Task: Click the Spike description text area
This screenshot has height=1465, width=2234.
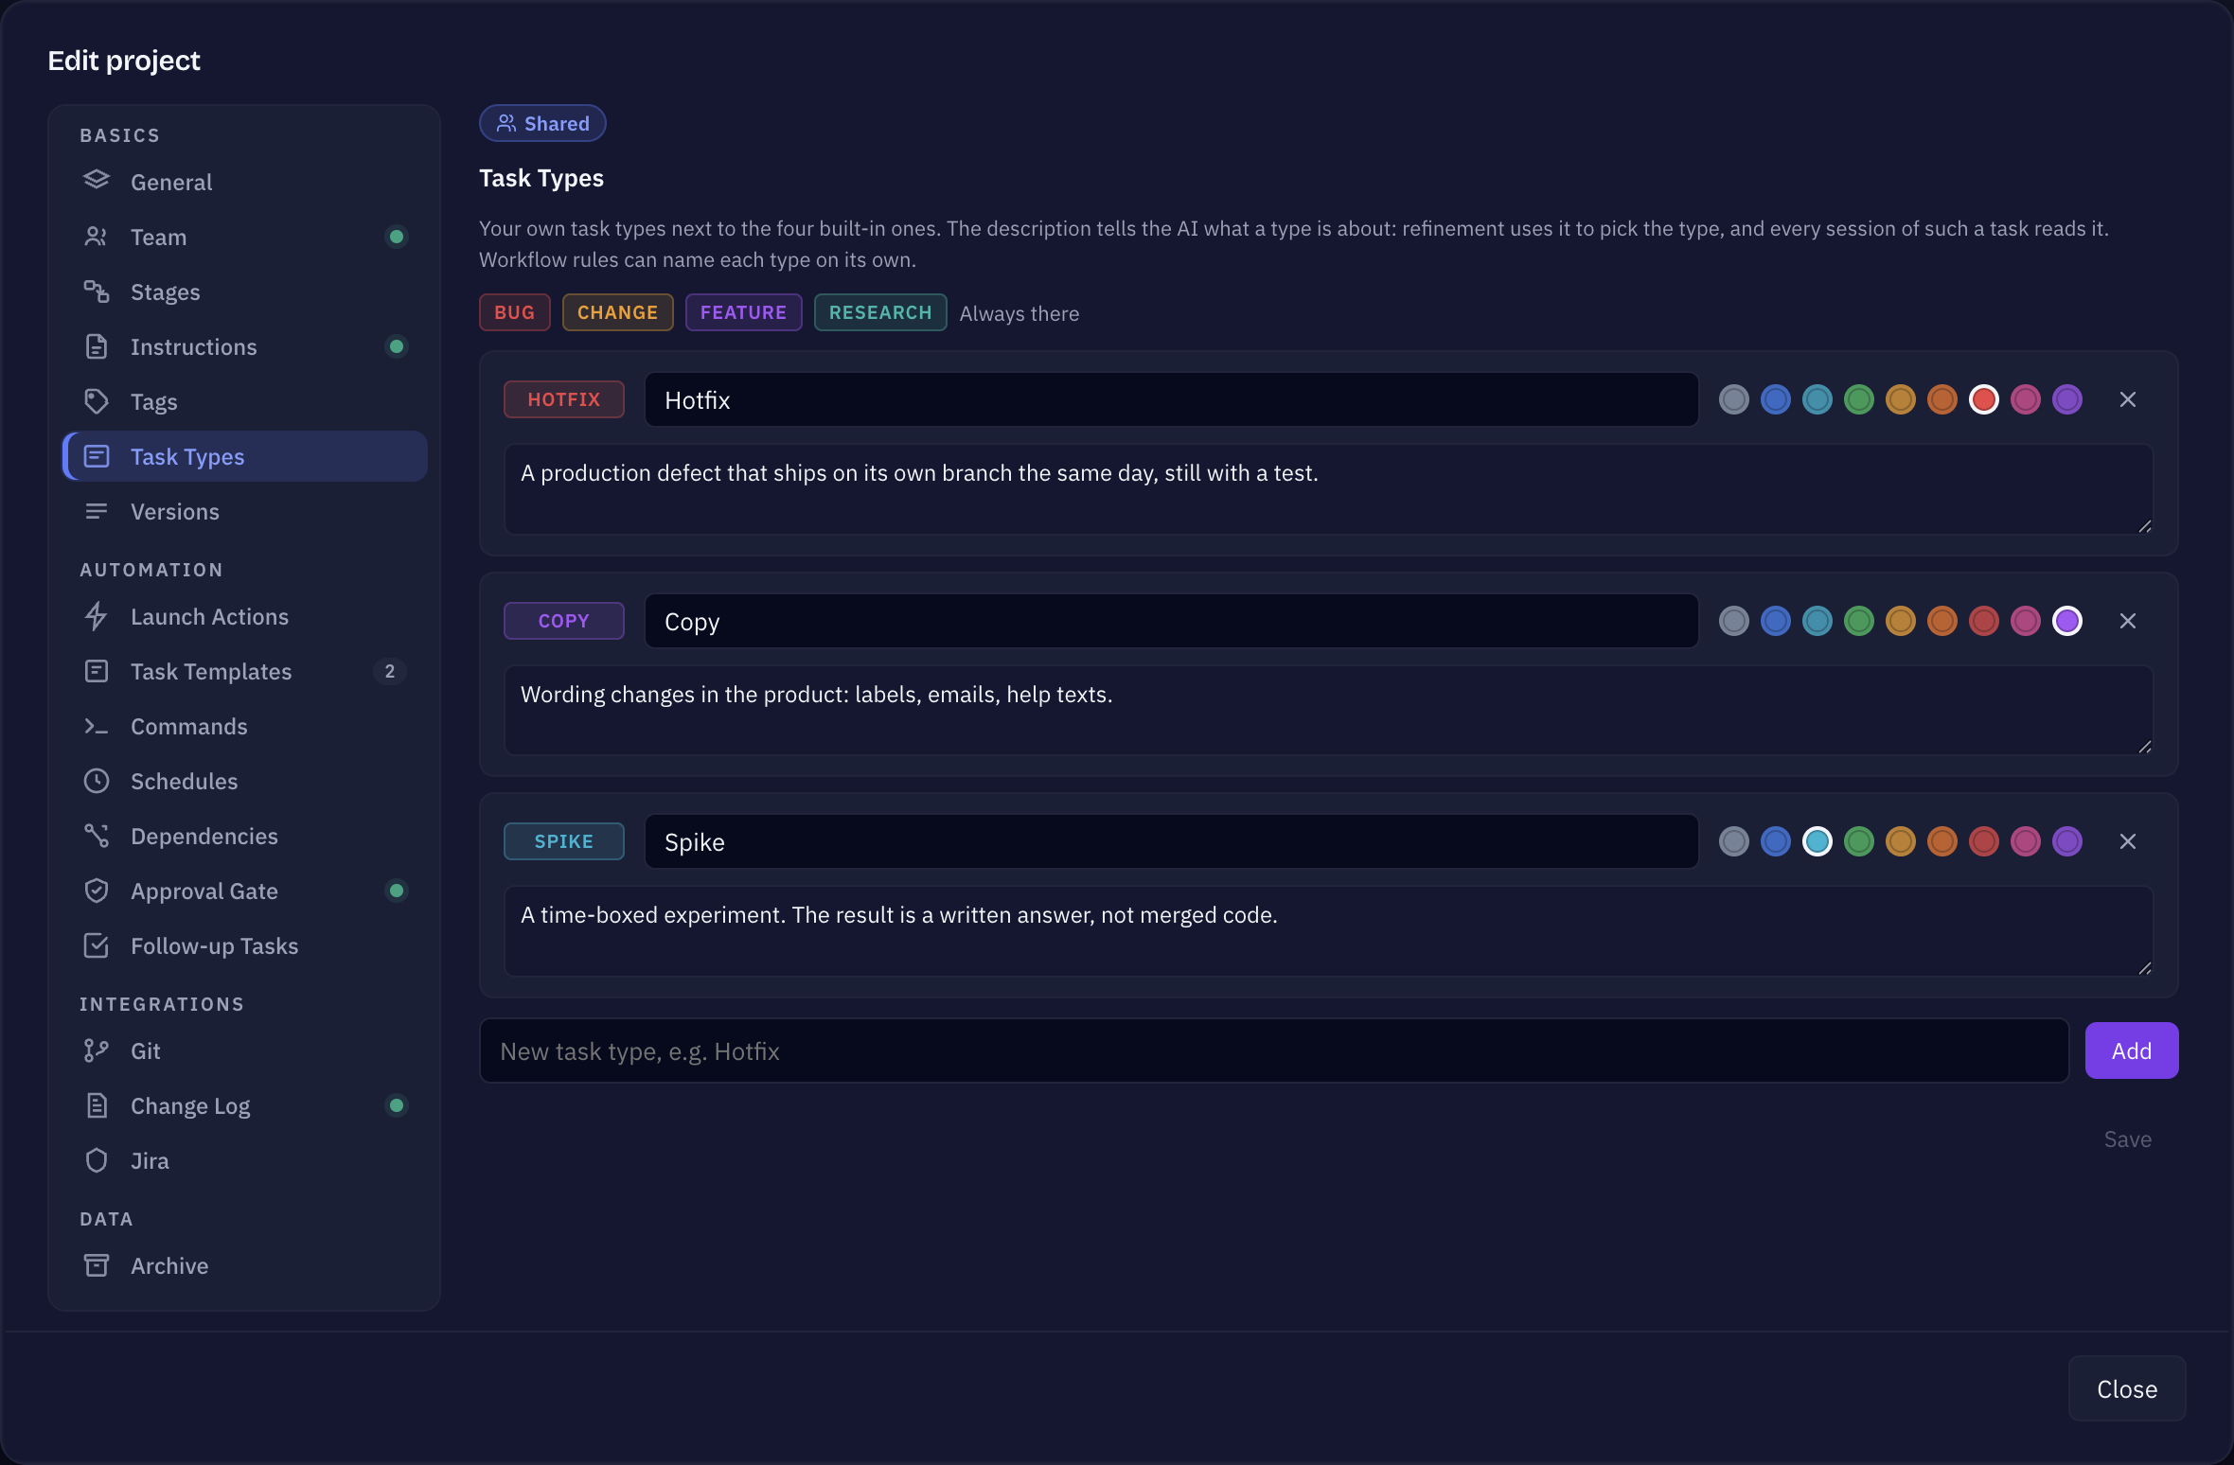Action: pos(1328,931)
